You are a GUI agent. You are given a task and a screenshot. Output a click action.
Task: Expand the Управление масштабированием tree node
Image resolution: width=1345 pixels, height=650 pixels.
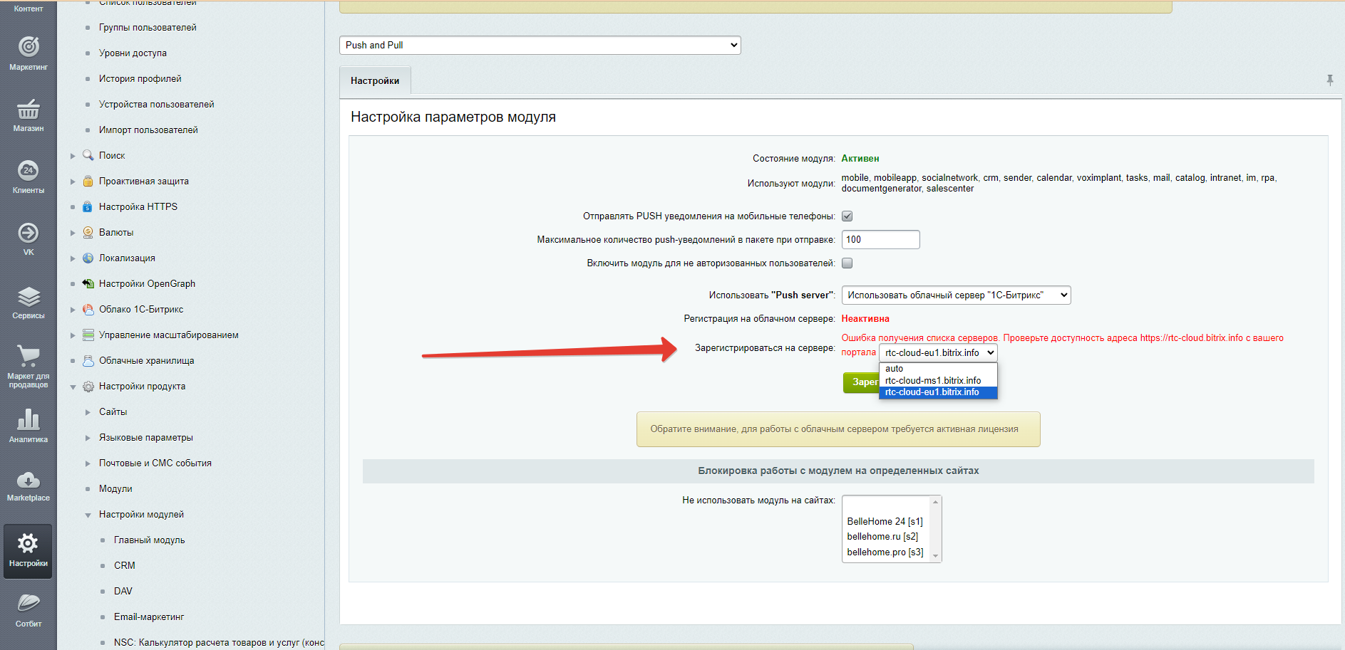tap(73, 335)
